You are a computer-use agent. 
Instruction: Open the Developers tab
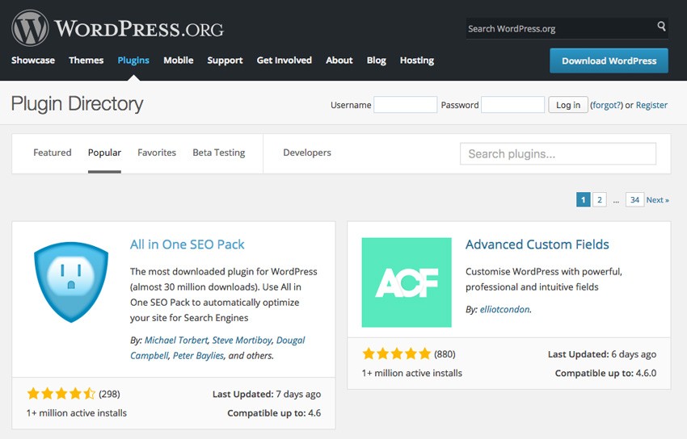[306, 153]
